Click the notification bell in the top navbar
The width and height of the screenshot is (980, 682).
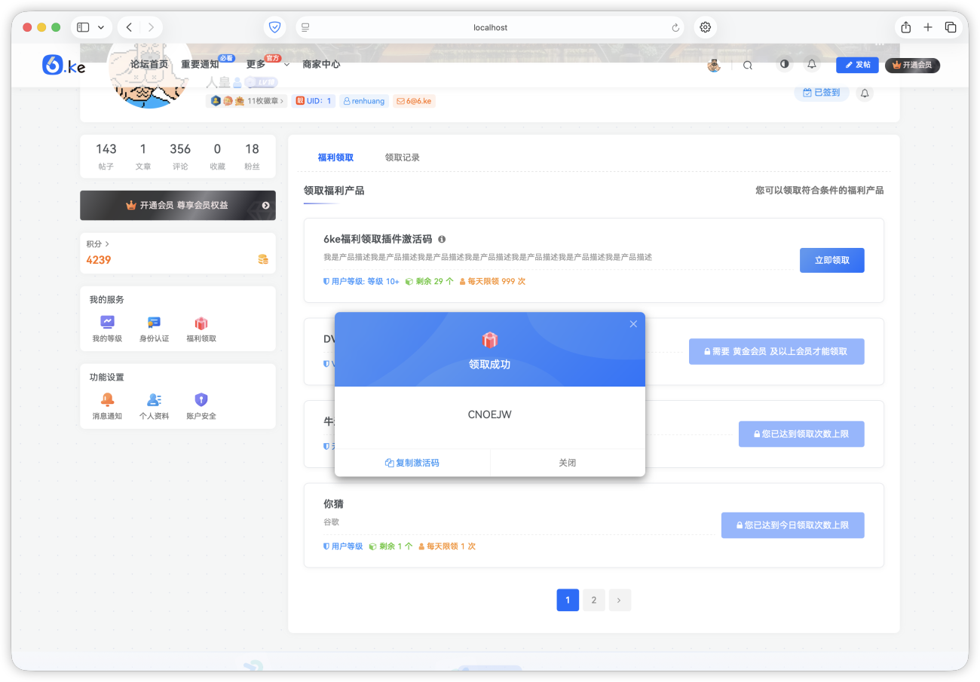click(811, 64)
